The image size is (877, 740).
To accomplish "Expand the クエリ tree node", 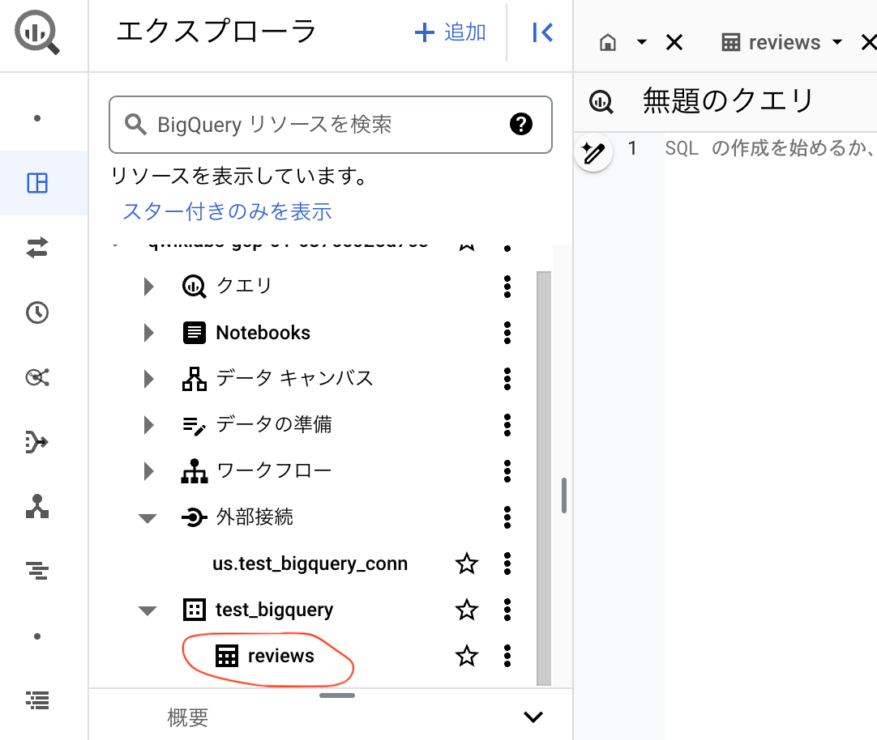I will tap(148, 287).
